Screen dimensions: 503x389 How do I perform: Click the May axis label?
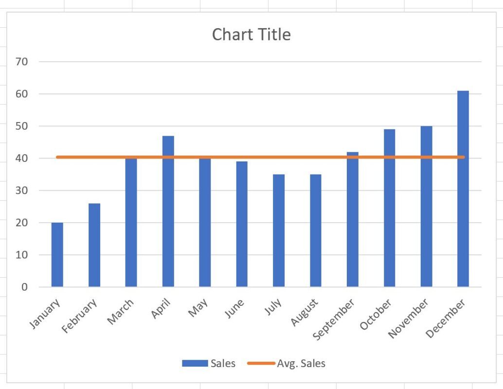(198, 307)
